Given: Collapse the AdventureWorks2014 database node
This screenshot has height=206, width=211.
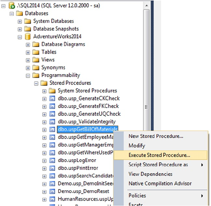Looking at the screenshot, I should 20,37.
